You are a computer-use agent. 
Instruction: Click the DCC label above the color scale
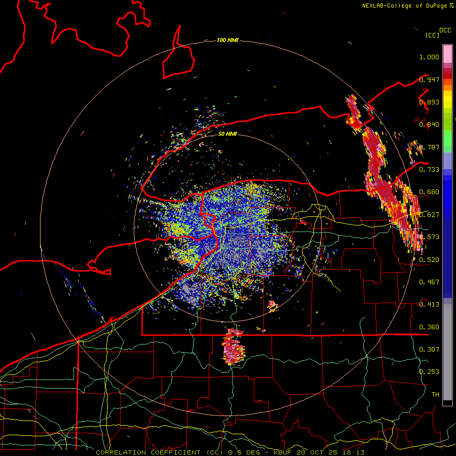coord(445,30)
